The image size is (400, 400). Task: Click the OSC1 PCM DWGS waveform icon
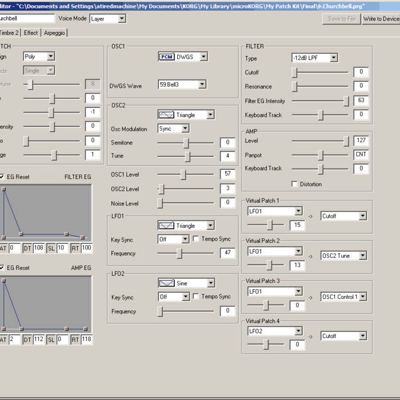point(166,57)
